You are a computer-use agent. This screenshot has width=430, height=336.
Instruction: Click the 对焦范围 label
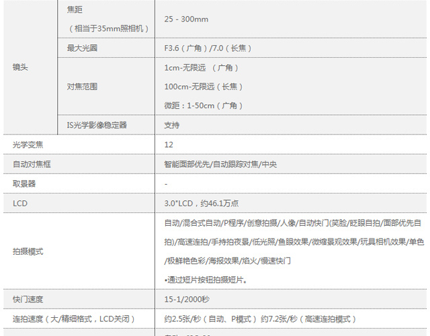pyautogui.click(x=84, y=87)
